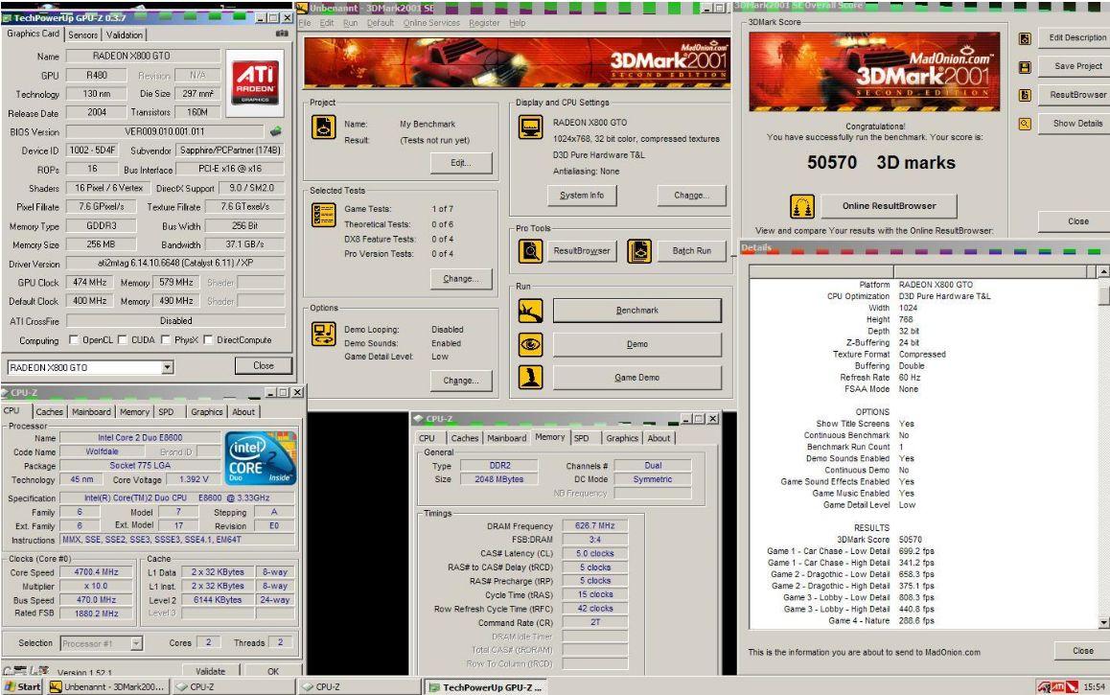This screenshot has height=695, width=1110.
Task: Open the Online Services menu in 3DMark
Action: click(x=431, y=23)
